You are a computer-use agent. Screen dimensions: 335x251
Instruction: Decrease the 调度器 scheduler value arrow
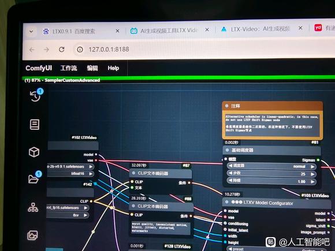pos(230,166)
